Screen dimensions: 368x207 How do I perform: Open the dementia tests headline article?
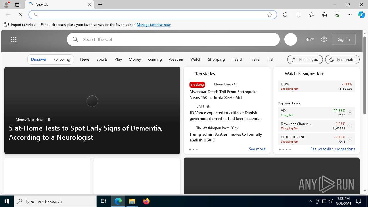tap(86, 133)
